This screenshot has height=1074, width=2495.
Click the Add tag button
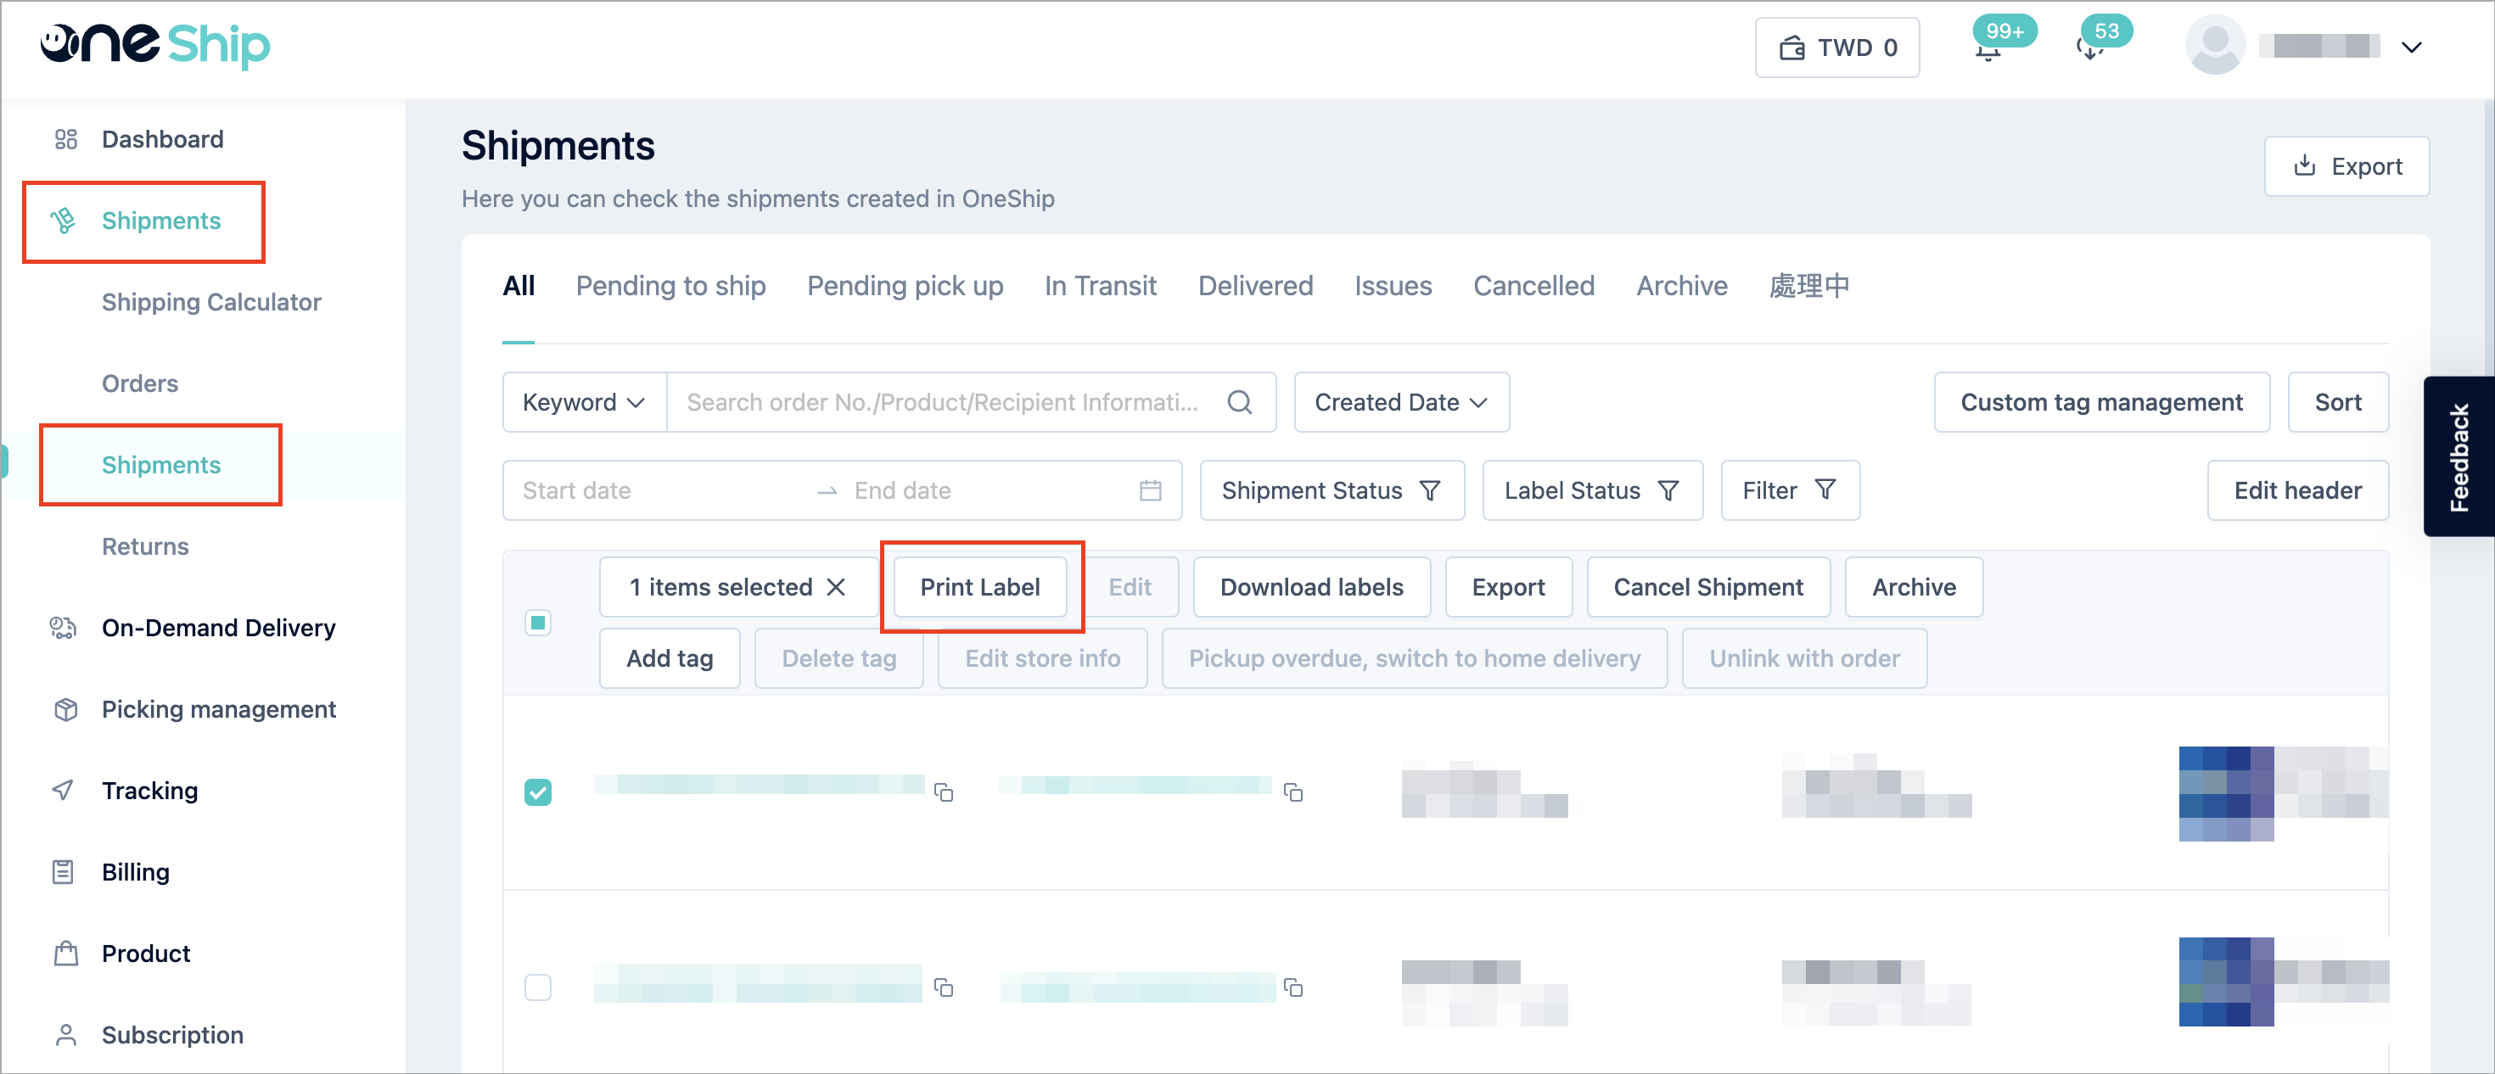(670, 658)
